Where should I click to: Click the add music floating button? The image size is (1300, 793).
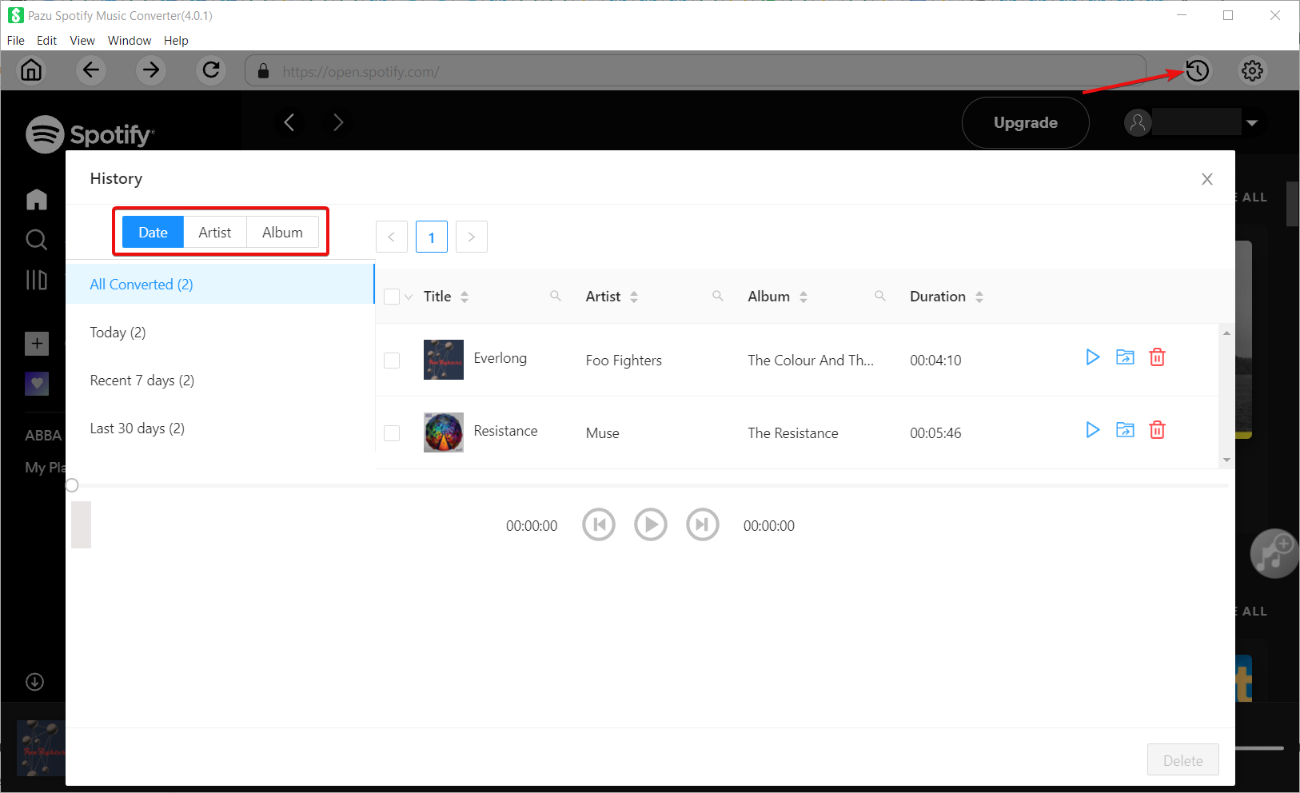tap(1274, 553)
